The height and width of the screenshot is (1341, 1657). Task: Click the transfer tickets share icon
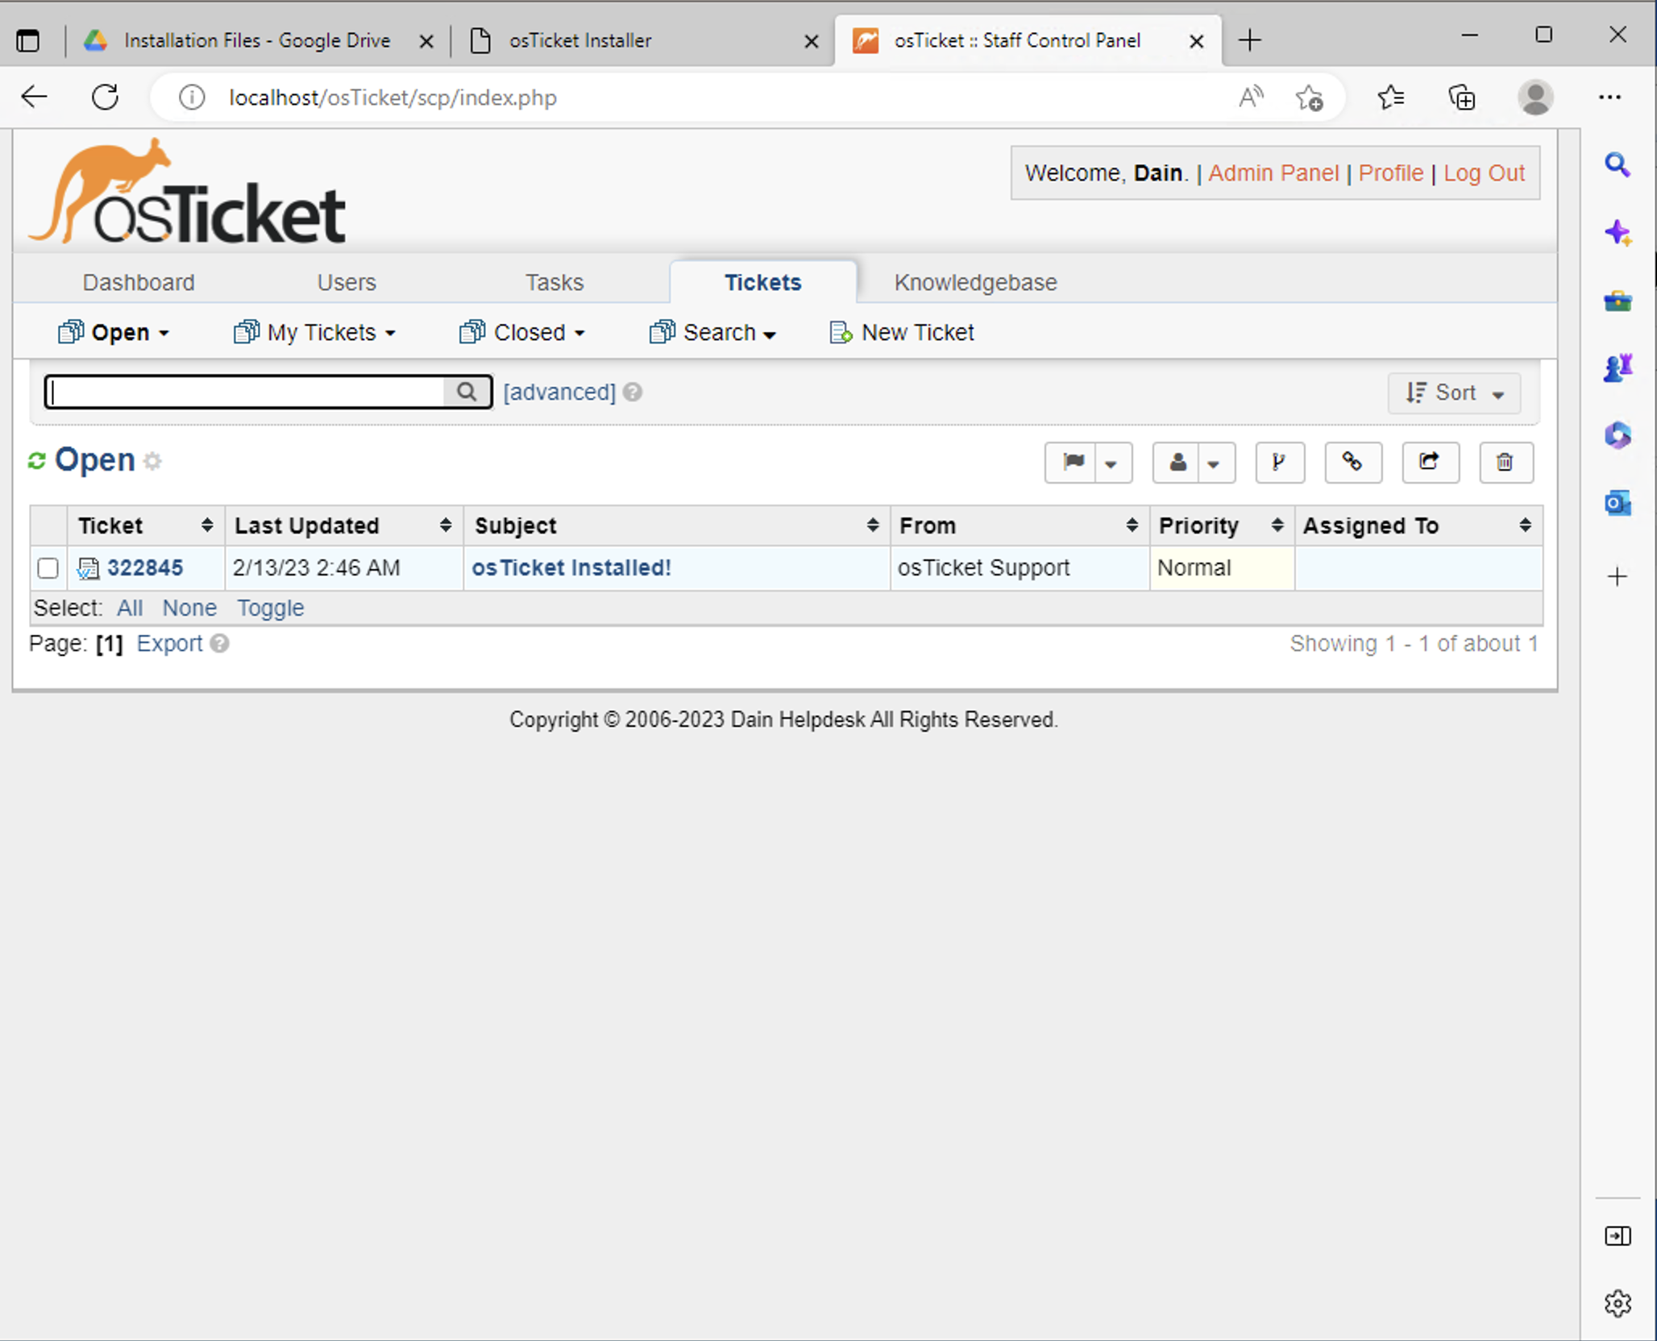1429,462
